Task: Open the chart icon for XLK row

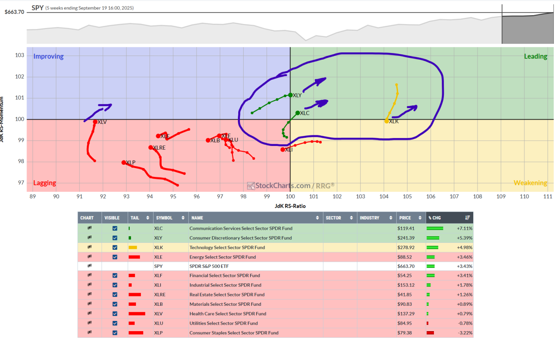Action: tap(89, 247)
